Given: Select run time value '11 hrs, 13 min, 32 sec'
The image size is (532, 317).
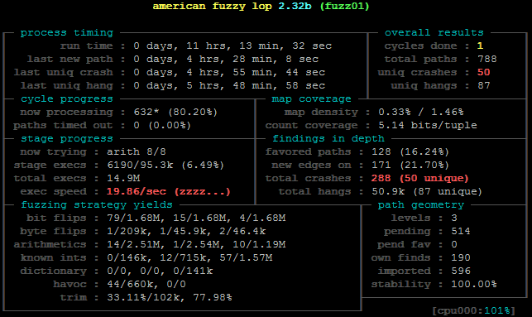Looking at the screenshot, I should pos(259,46).
